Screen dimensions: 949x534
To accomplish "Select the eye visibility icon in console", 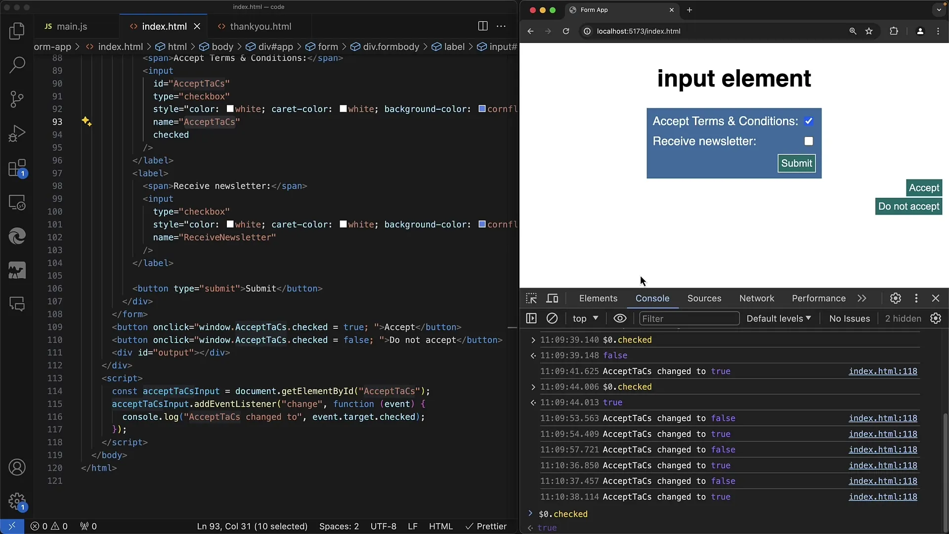I will click(620, 318).
